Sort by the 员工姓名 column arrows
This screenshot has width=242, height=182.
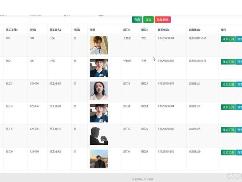click(60, 30)
